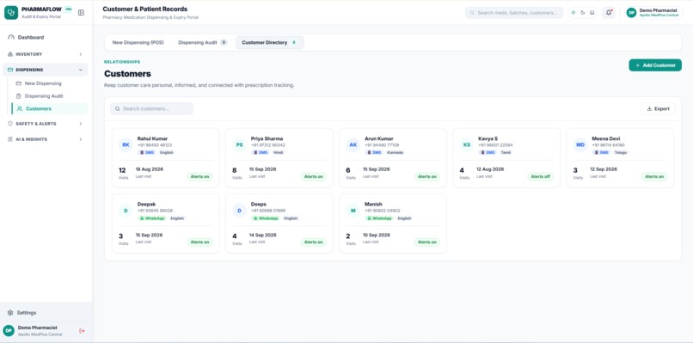This screenshot has height=343, width=693.
Task: Export the customer list
Action: click(x=658, y=108)
